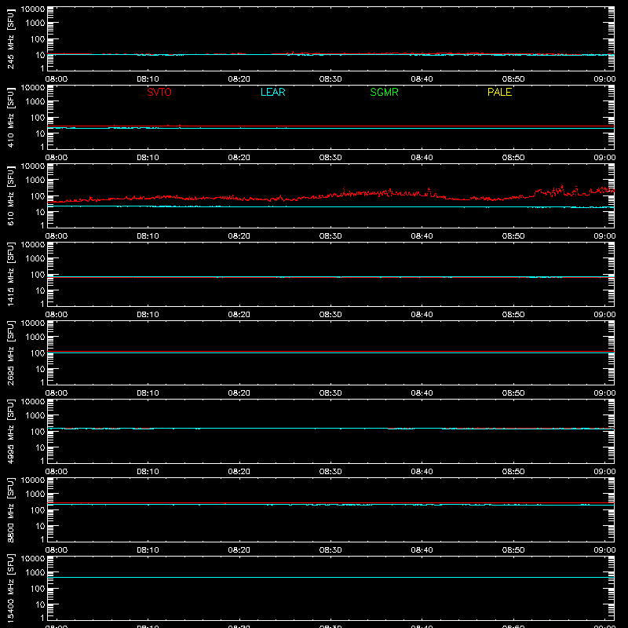Select the '2695 MHz [SFU]' axis title
Viewport: 628px width, 628px height.
tap(10, 352)
